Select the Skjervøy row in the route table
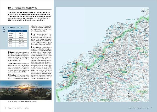The image size is (157, 112). (x=18, y=46)
